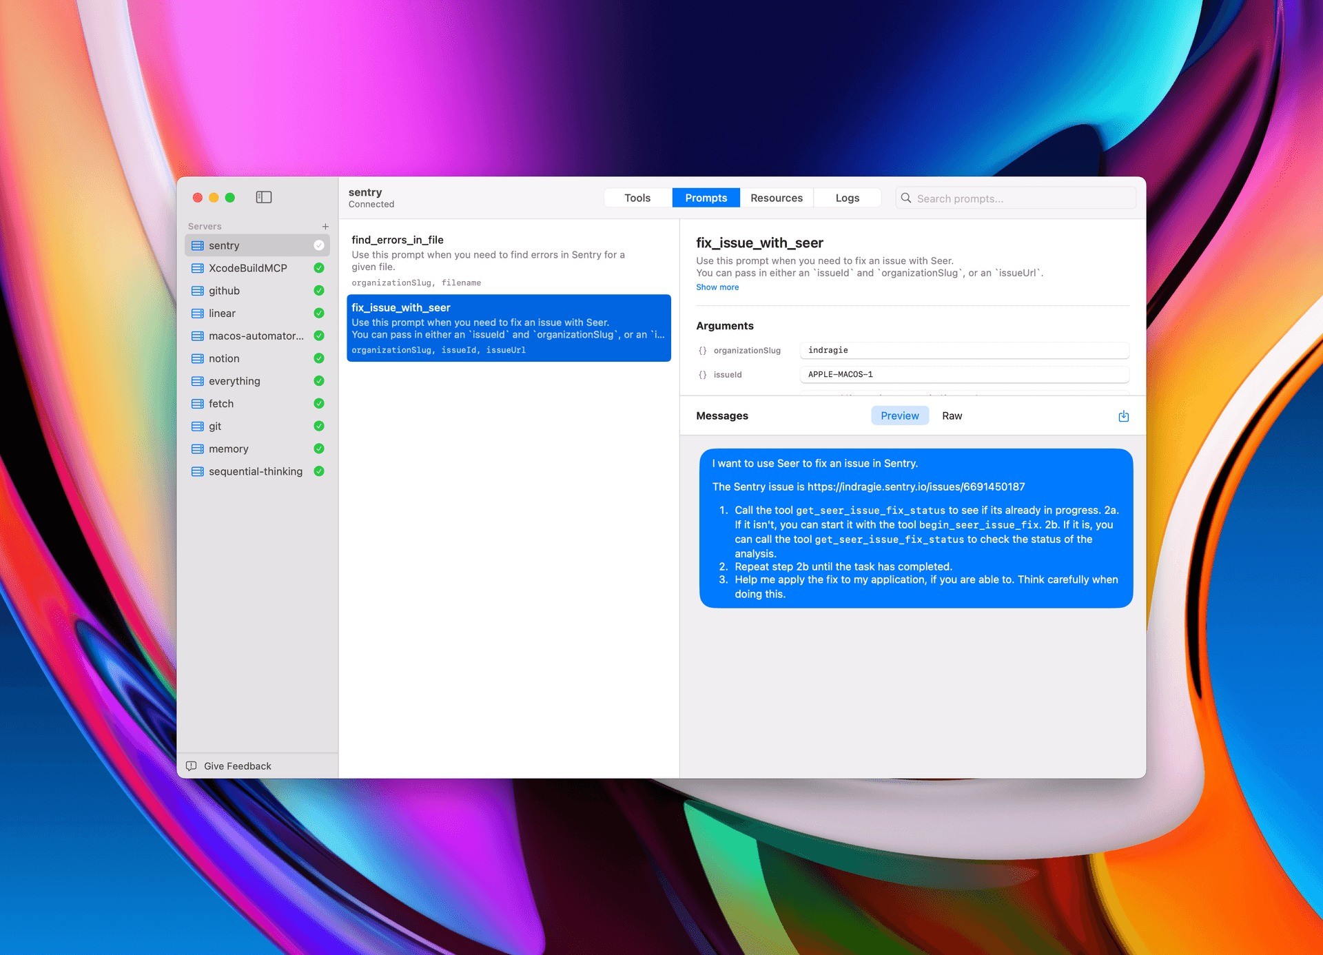The width and height of the screenshot is (1323, 955).
Task: Click the github server icon
Action: point(197,290)
